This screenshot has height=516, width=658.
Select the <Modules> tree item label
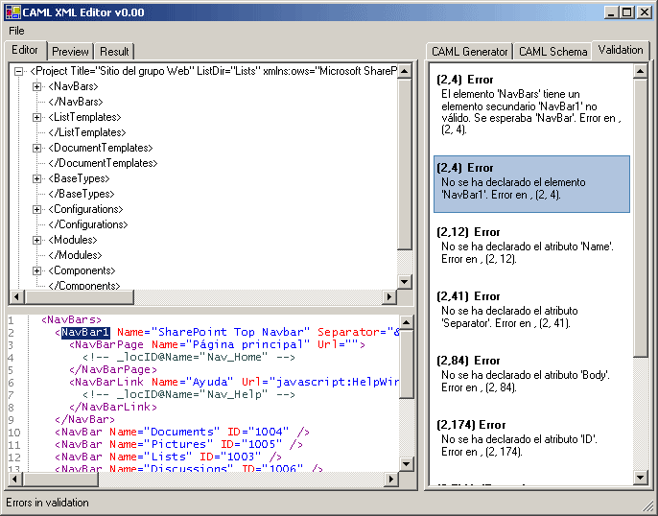(73, 240)
